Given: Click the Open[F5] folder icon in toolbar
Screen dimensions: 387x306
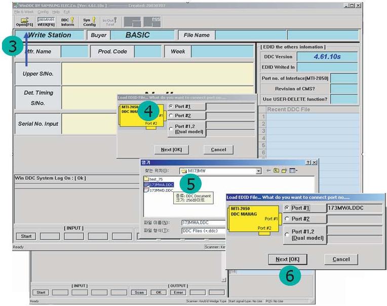Looking at the screenshot, I should coord(24,22).
